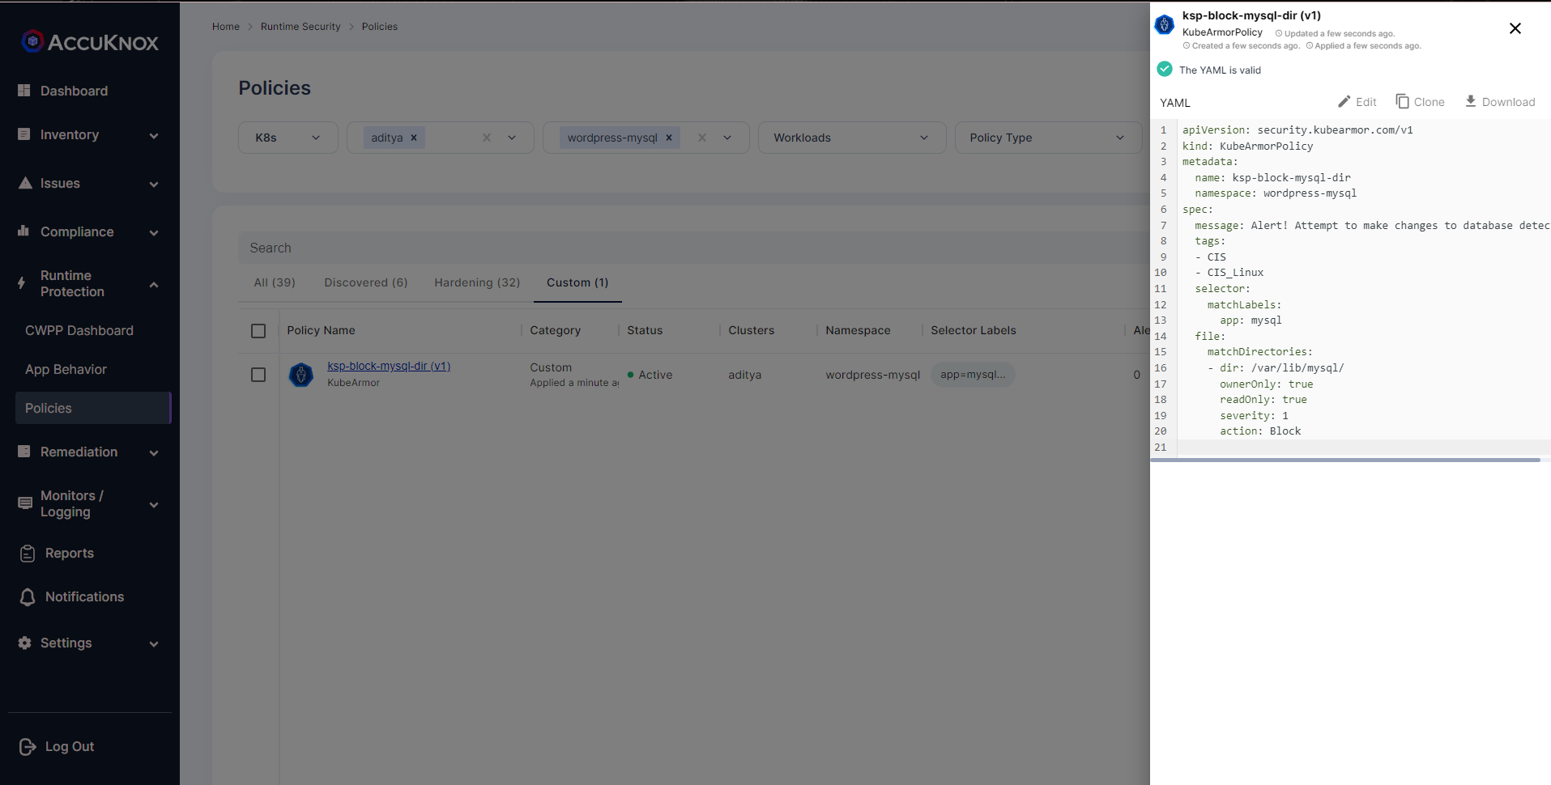Open the Policy Type dropdown

click(x=1047, y=137)
